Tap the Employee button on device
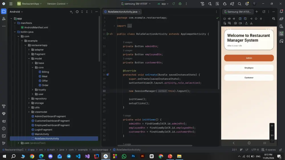 click(x=249, y=68)
